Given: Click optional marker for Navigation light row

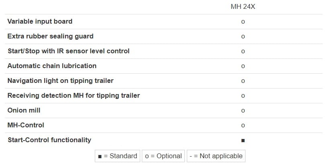Looking at the screenshot, I should 243,81.
